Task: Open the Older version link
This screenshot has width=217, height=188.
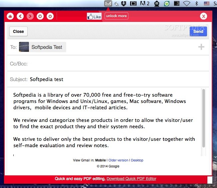Action: click(x=118, y=160)
